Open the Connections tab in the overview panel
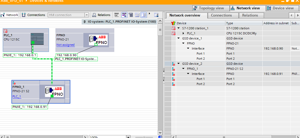 223,15
